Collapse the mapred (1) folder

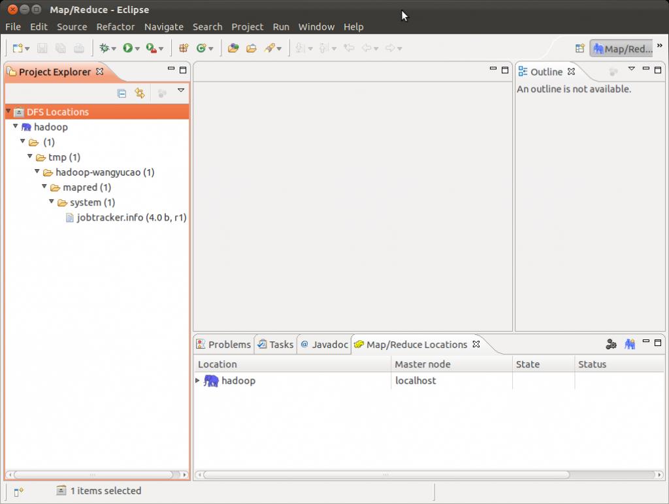coord(44,186)
